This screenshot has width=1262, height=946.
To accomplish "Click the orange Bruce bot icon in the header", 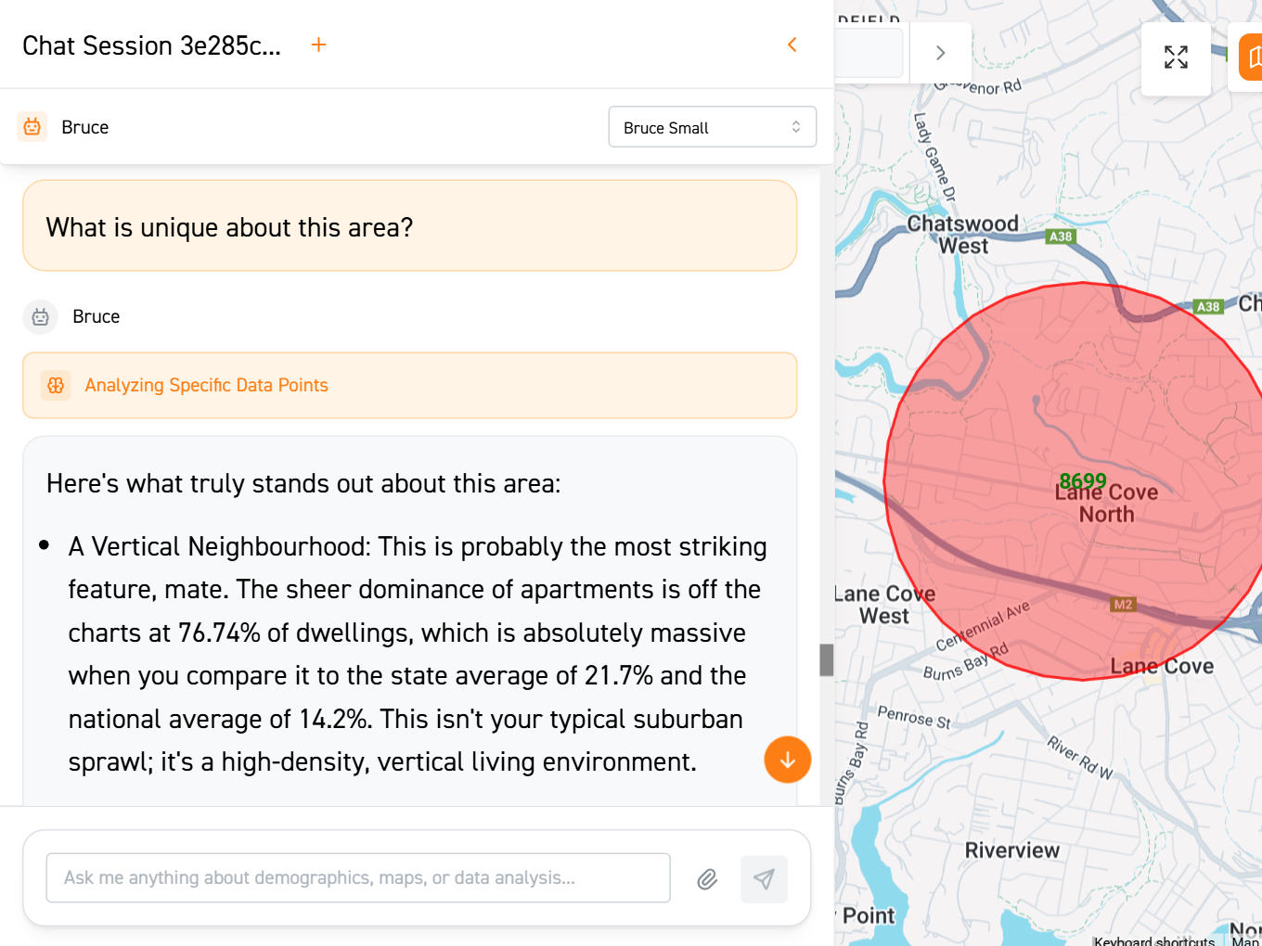I will pyautogui.click(x=32, y=127).
